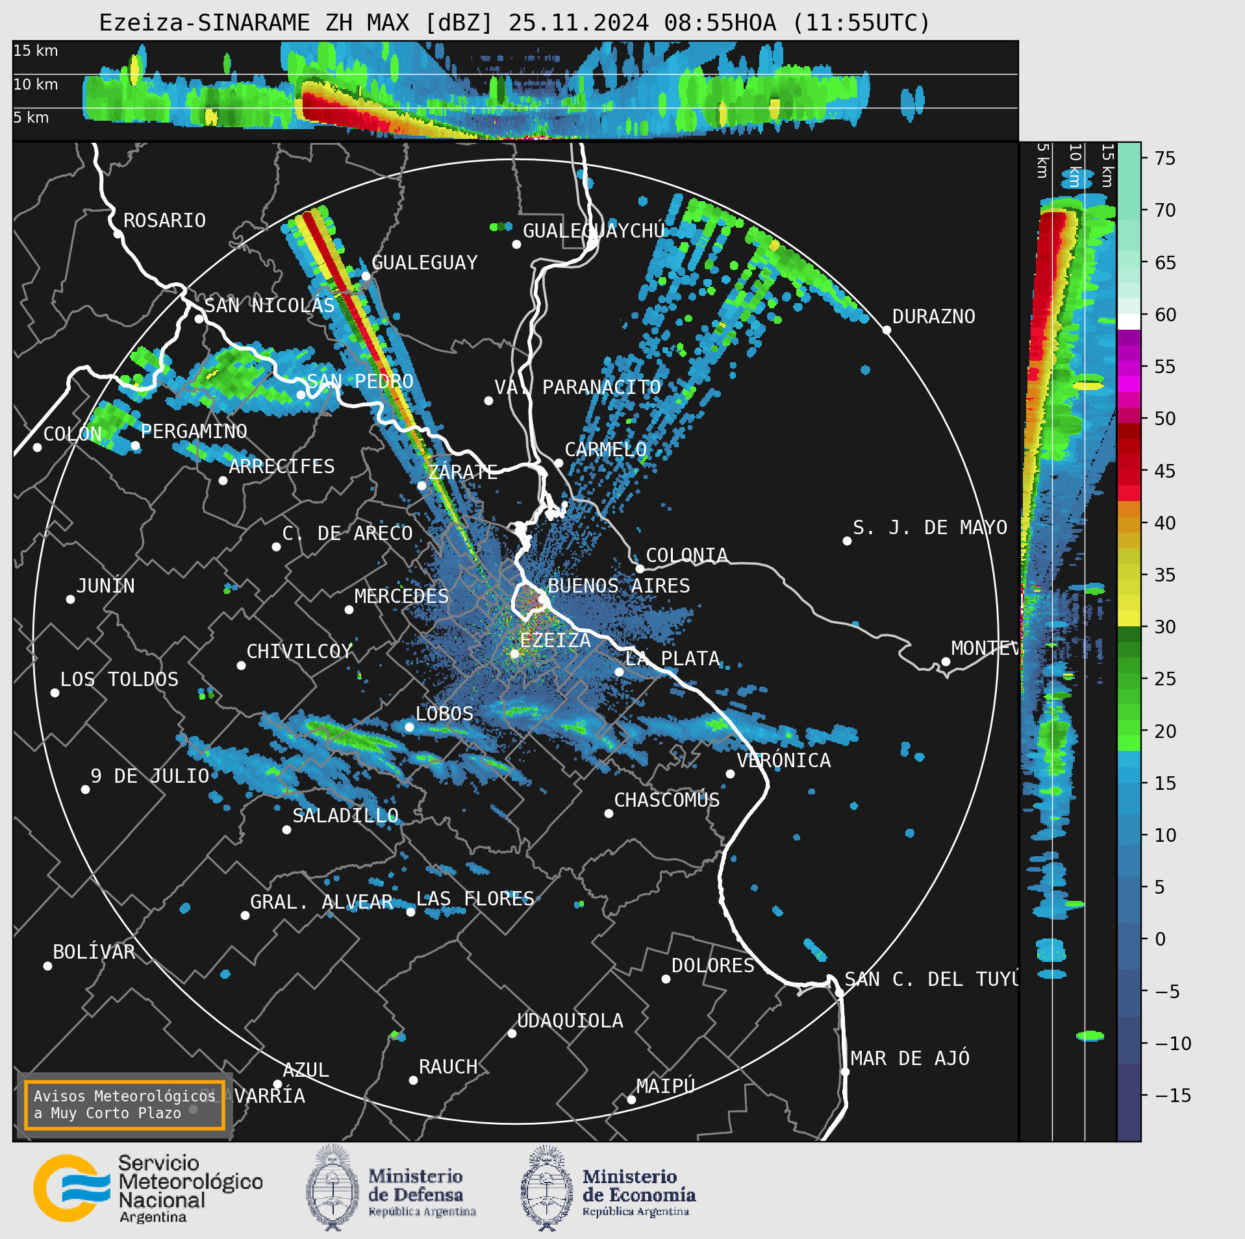Click the AZUL label
The height and width of the screenshot is (1239, 1245).
(306, 1070)
